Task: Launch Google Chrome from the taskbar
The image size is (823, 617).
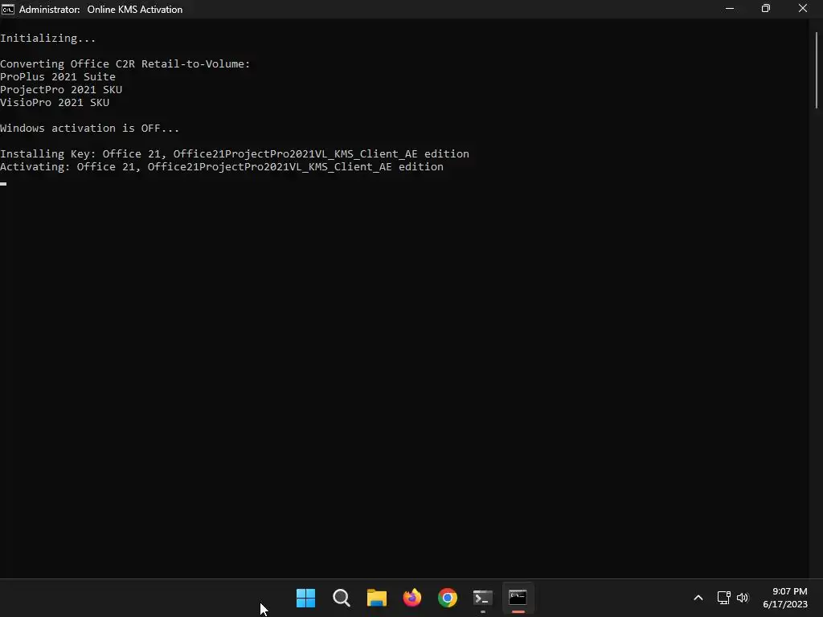Action: [447, 598]
